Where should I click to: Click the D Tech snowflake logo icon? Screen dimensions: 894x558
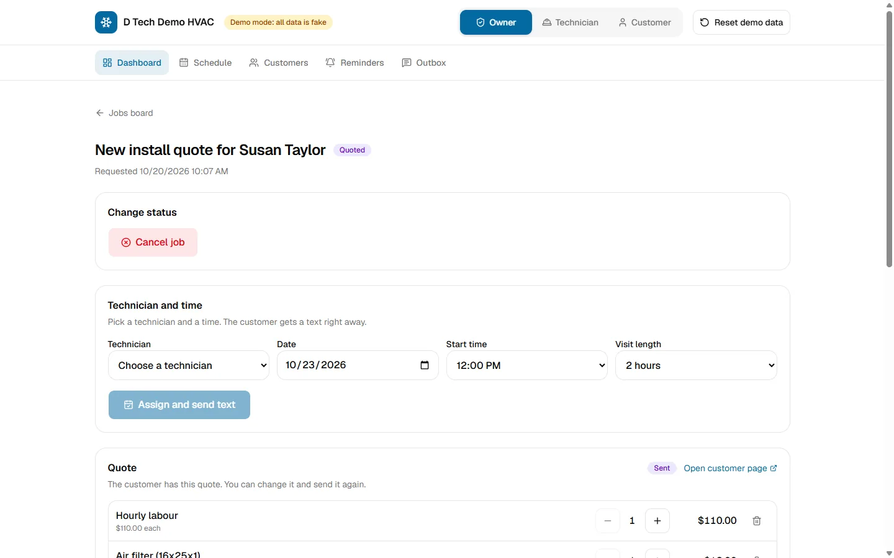(x=106, y=22)
